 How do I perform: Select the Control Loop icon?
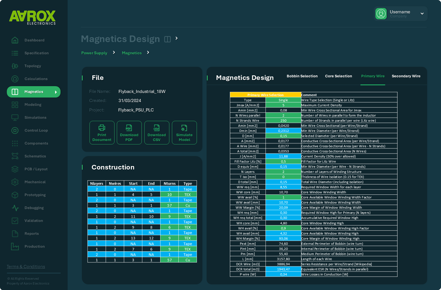coord(15,130)
